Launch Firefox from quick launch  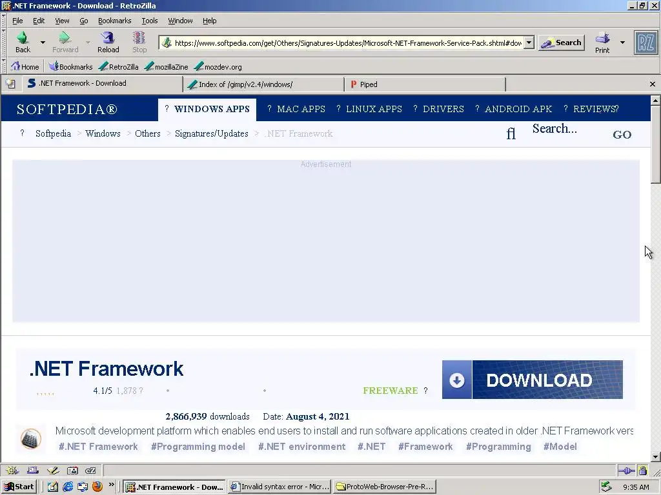(x=97, y=487)
